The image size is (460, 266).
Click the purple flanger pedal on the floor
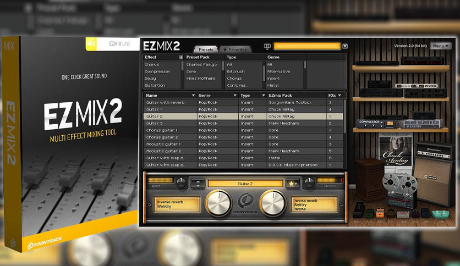tap(415, 213)
